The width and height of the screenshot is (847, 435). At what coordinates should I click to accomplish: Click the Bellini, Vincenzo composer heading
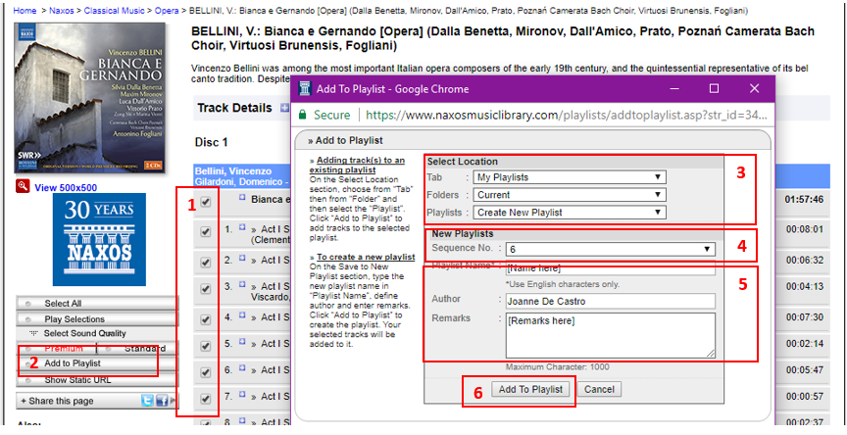click(232, 171)
